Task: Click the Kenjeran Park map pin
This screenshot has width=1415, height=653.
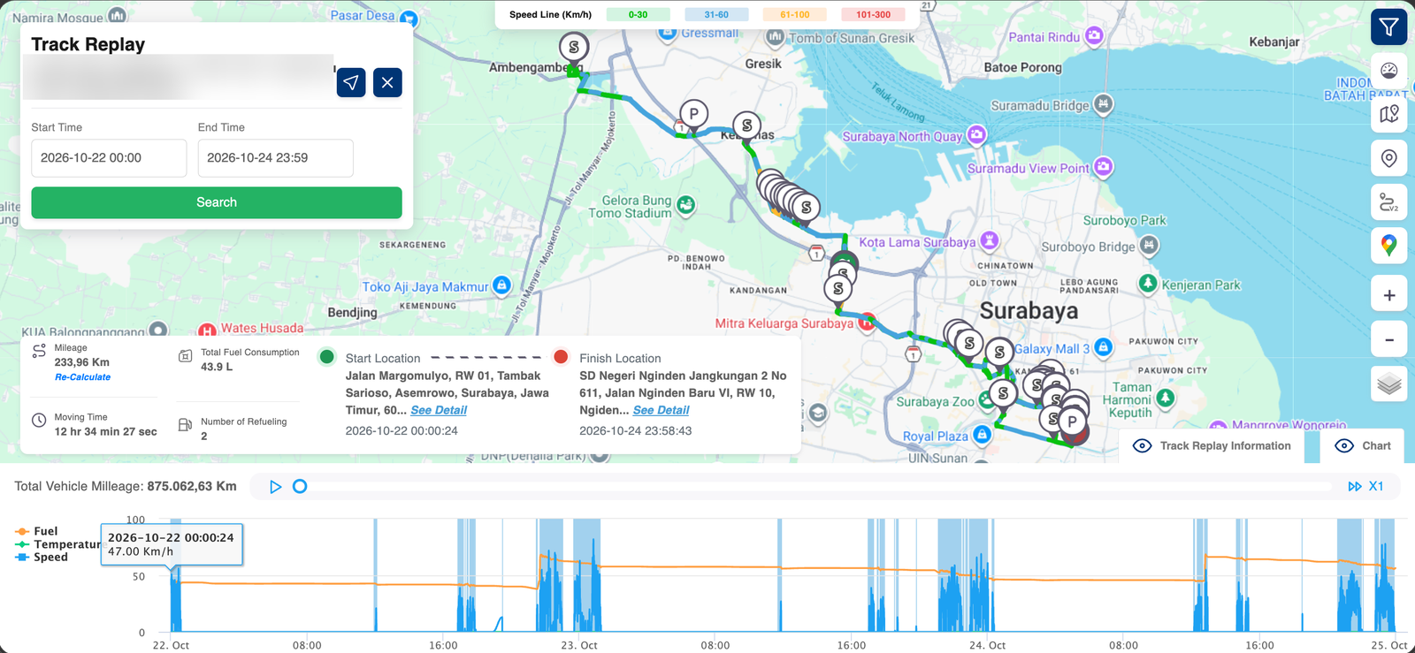Action: tap(1148, 283)
